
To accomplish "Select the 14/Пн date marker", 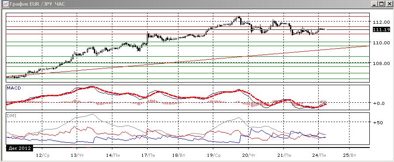I will 113,155.
